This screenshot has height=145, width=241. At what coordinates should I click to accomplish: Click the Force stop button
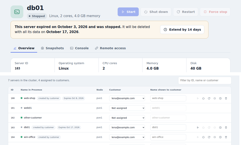215,12
